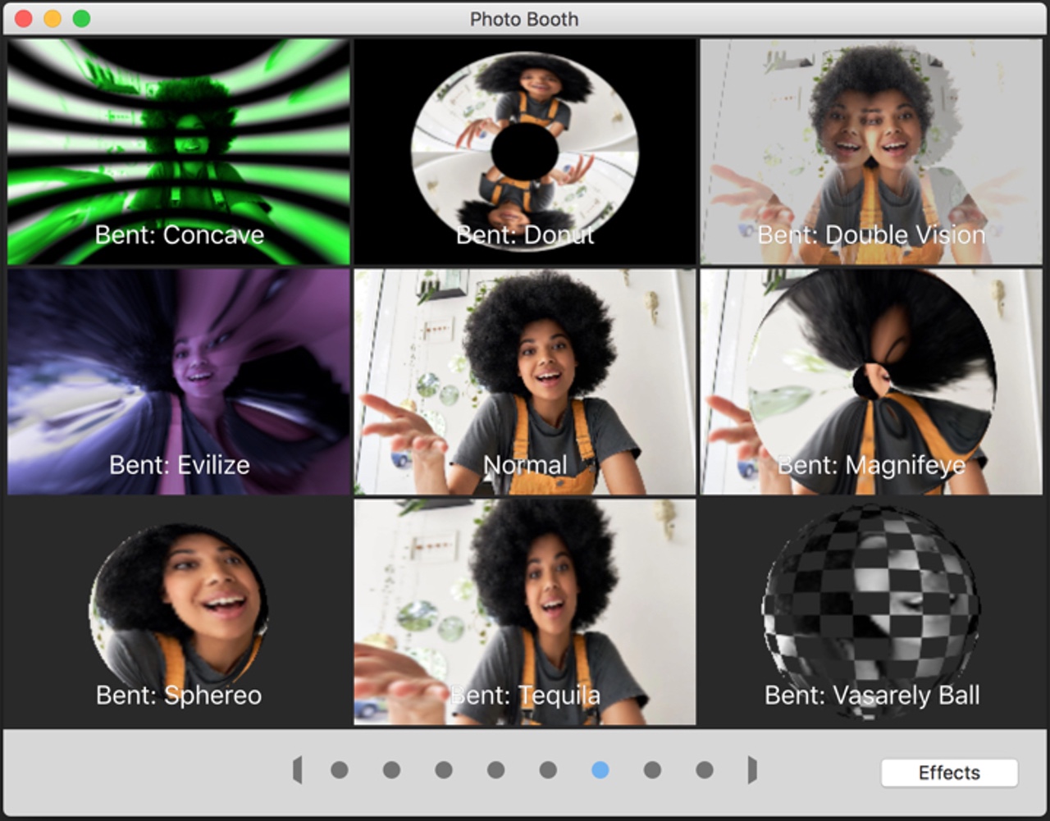Apply the Bent: Double Vision effect

click(x=870, y=152)
